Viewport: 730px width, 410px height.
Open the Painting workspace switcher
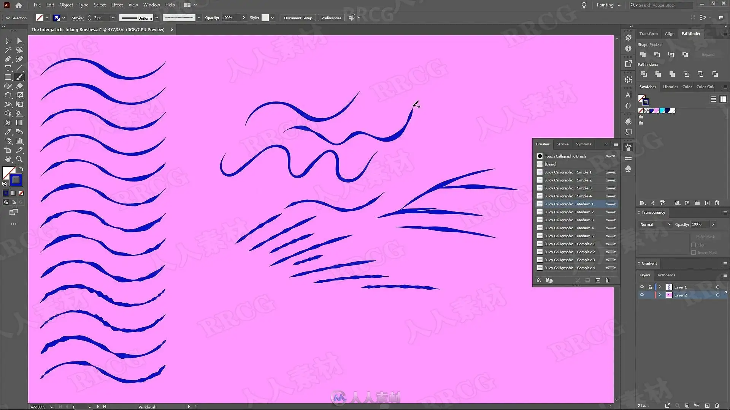[608, 5]
